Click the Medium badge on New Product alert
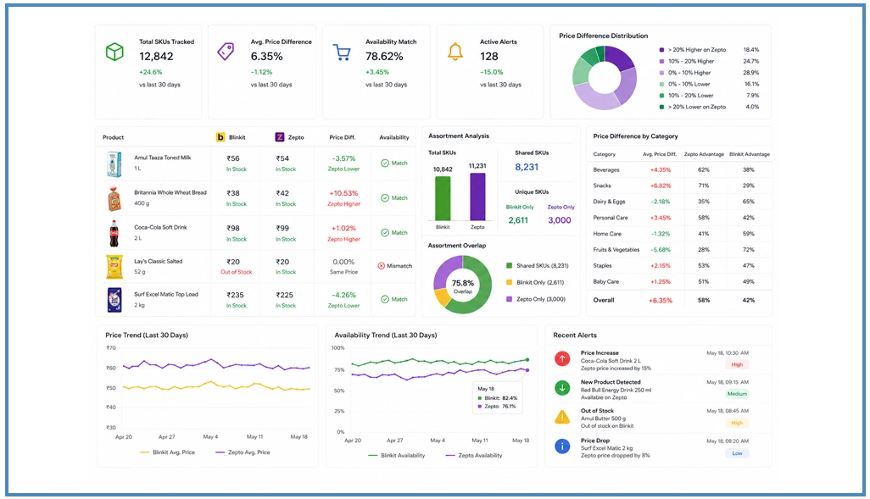870x499 pixels. point(737,394)
